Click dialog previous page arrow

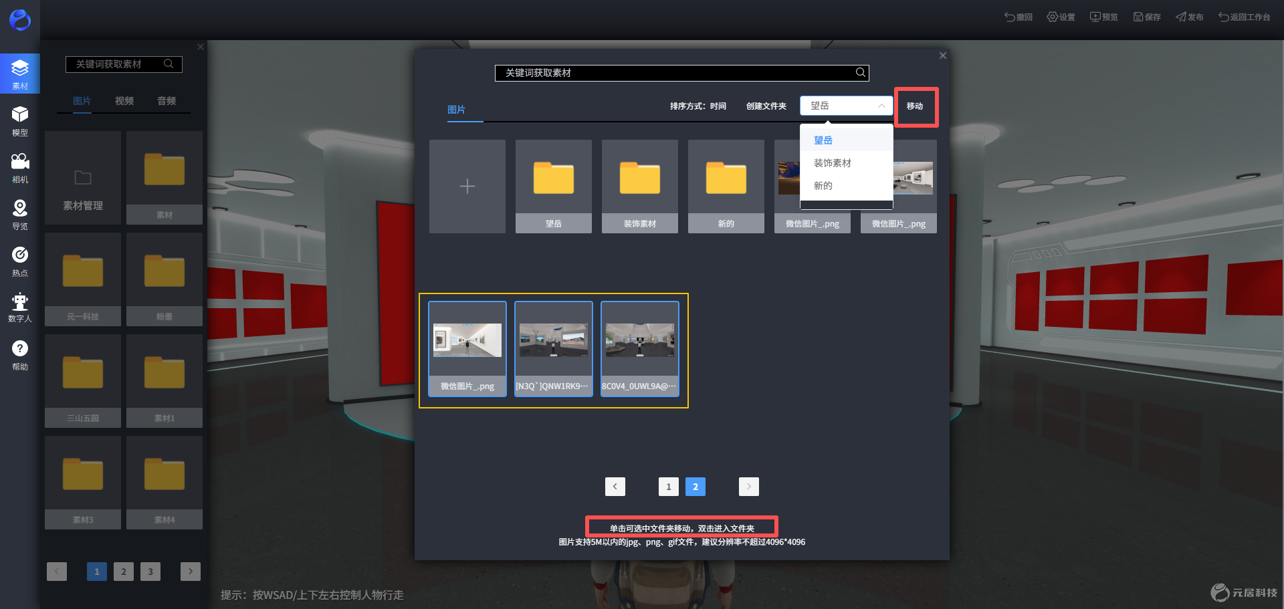pos(615,487)
